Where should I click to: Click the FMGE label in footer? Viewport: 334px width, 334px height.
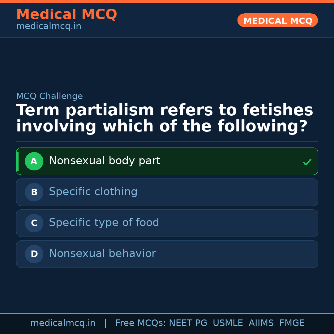click(292, 323)
